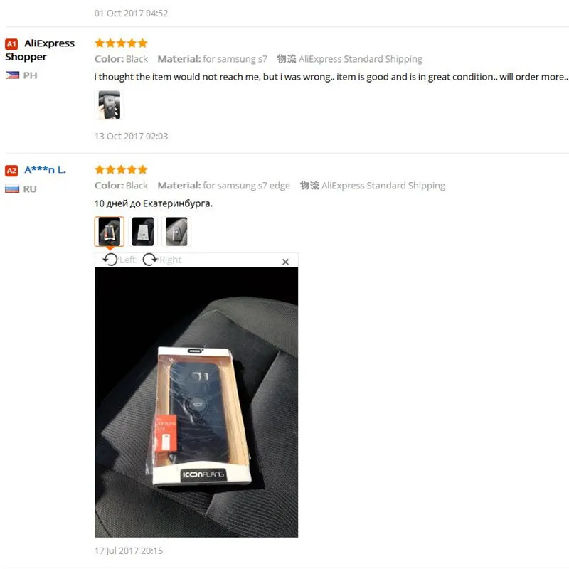Click the Philippines flag icon
569x569 pixels.
pyautogui.click(x=12, y=75)
